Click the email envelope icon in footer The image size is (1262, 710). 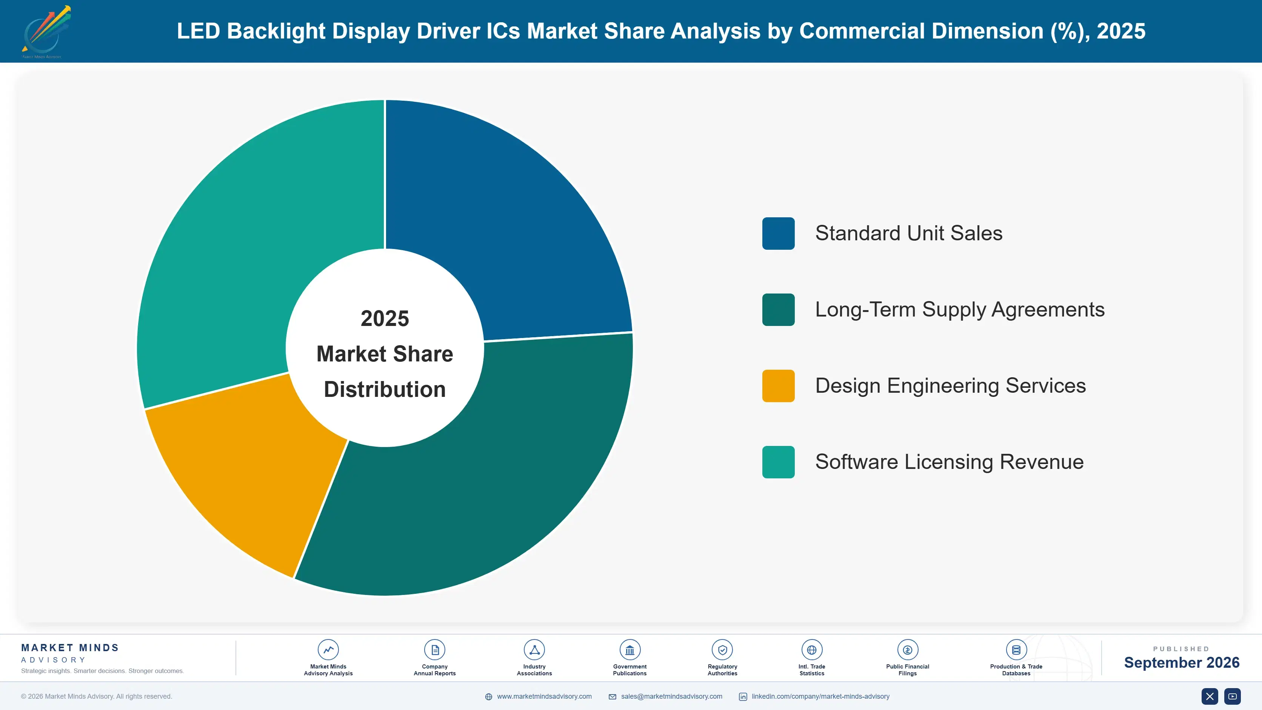[x=613, y=697]
